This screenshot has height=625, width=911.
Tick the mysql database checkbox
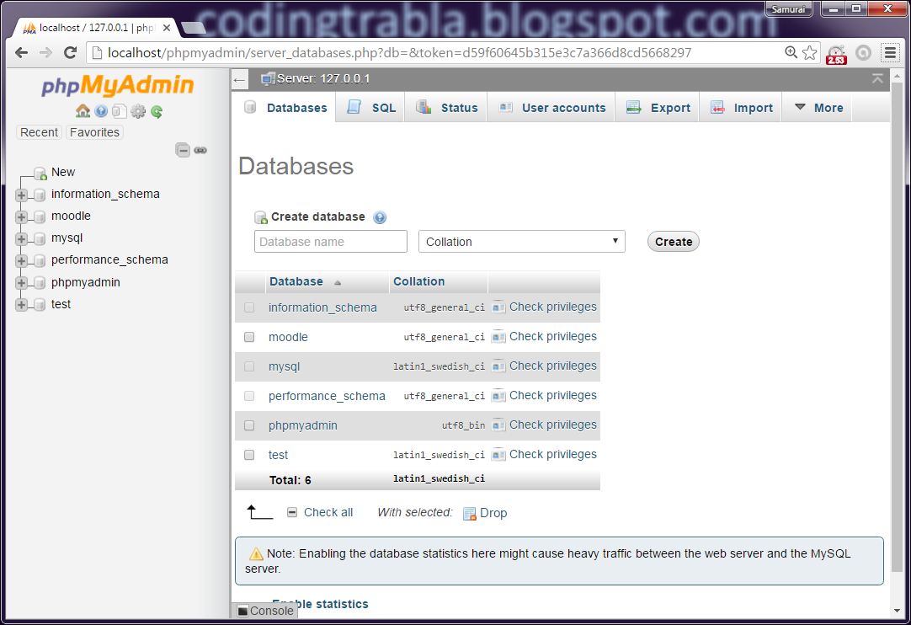(249, 366)
